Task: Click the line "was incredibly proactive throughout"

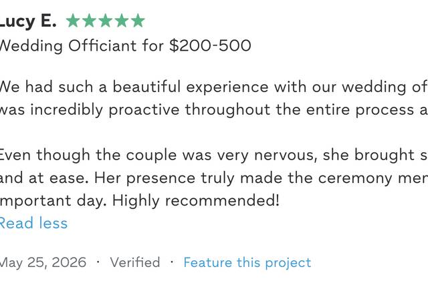Action: point(214,110)
